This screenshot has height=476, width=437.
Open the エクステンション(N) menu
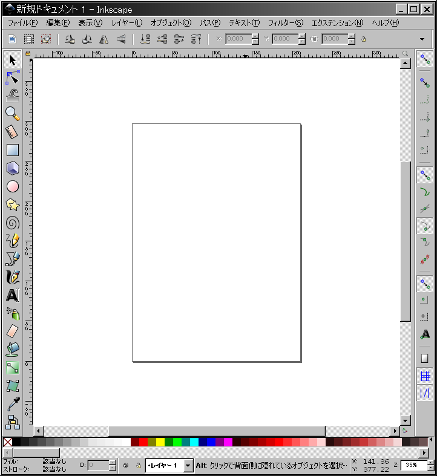[x=337, y=23]
